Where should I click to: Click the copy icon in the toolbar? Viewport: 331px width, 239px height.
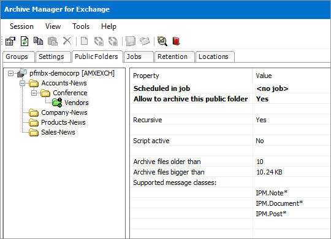39,41
